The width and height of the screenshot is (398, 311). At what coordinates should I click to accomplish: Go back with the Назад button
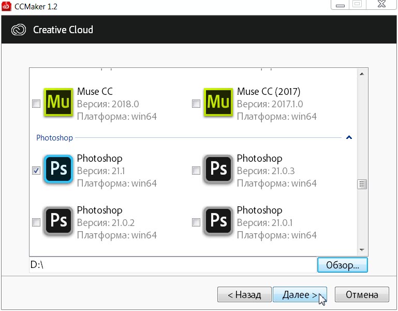point(244,295)
